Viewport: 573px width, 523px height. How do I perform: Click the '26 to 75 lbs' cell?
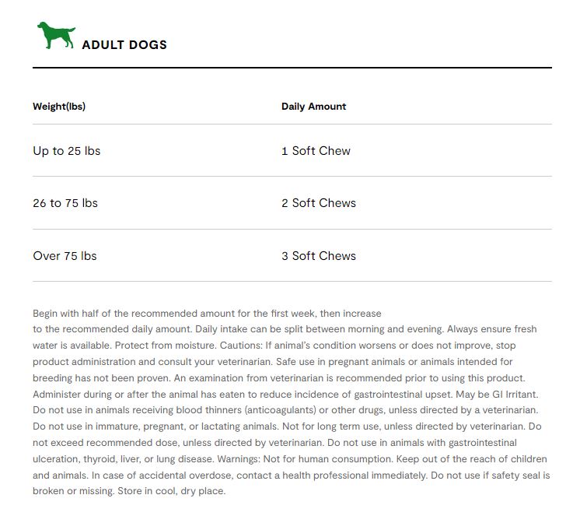click(65, 203)
